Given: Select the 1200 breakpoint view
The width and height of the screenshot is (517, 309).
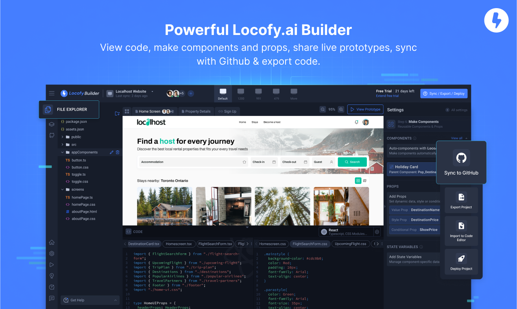Looking at the screenshot, I should click(x=241, y=94).
